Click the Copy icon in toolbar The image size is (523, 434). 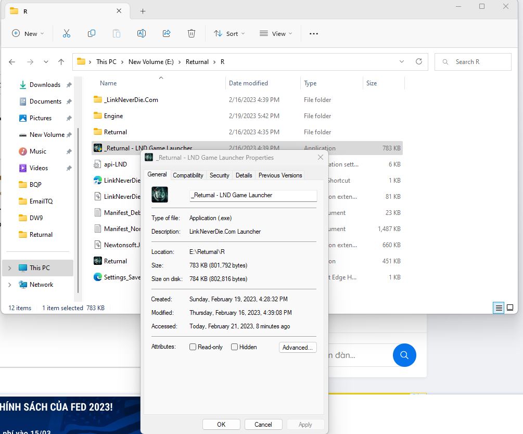pyautogui.click(x=92, y=33)
